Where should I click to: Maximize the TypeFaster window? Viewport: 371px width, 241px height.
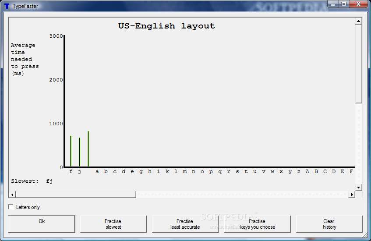point(343,4)
